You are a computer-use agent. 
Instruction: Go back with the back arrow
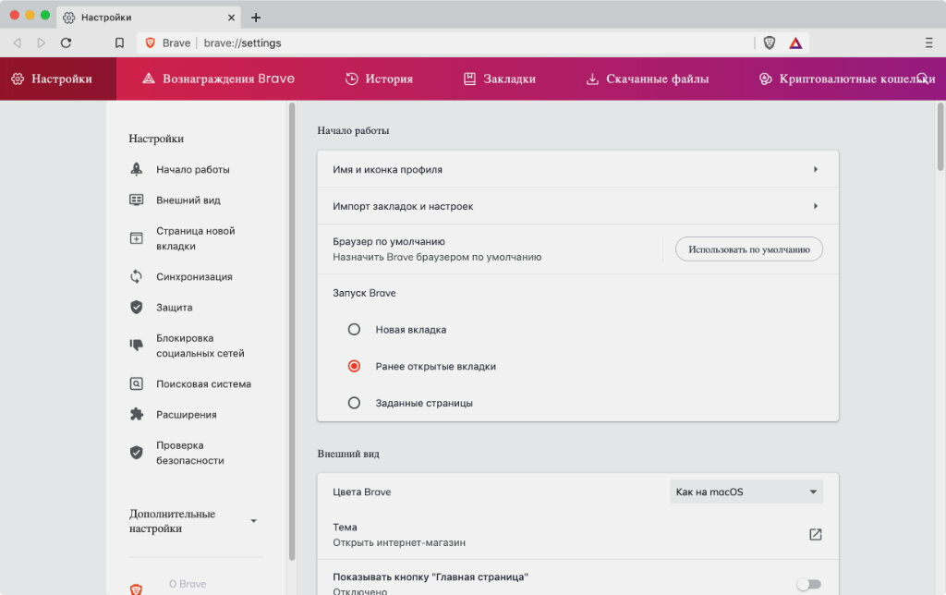[18, 42]
